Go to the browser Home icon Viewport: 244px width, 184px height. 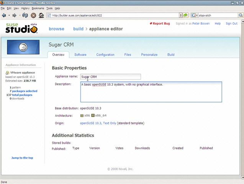point(41,15)
